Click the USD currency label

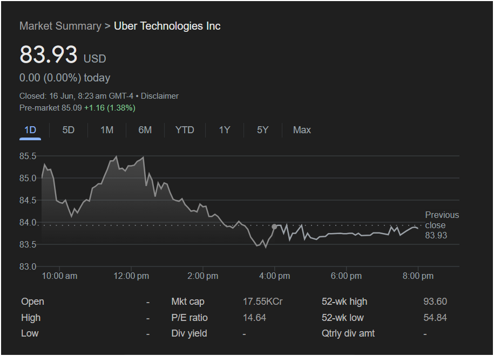click(95, 59)
